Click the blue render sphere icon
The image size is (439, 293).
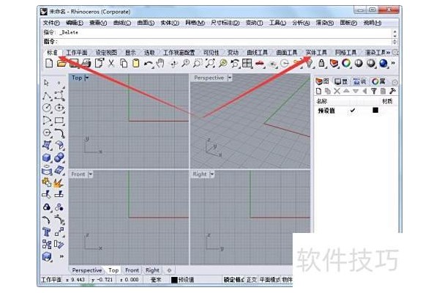(x=383, y=64)
